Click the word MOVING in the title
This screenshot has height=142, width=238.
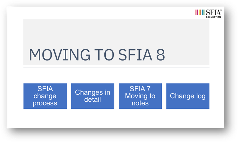[59, 55]
